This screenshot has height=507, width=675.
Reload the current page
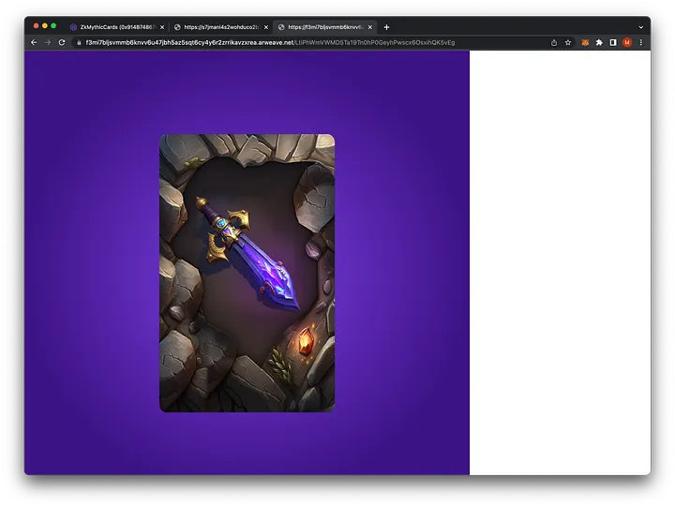click(62, 42)
